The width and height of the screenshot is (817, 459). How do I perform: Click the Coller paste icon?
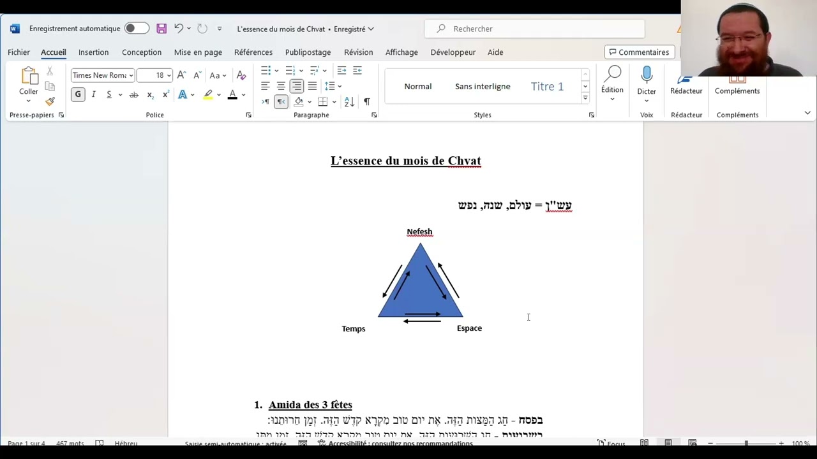(x=29, y=76)
